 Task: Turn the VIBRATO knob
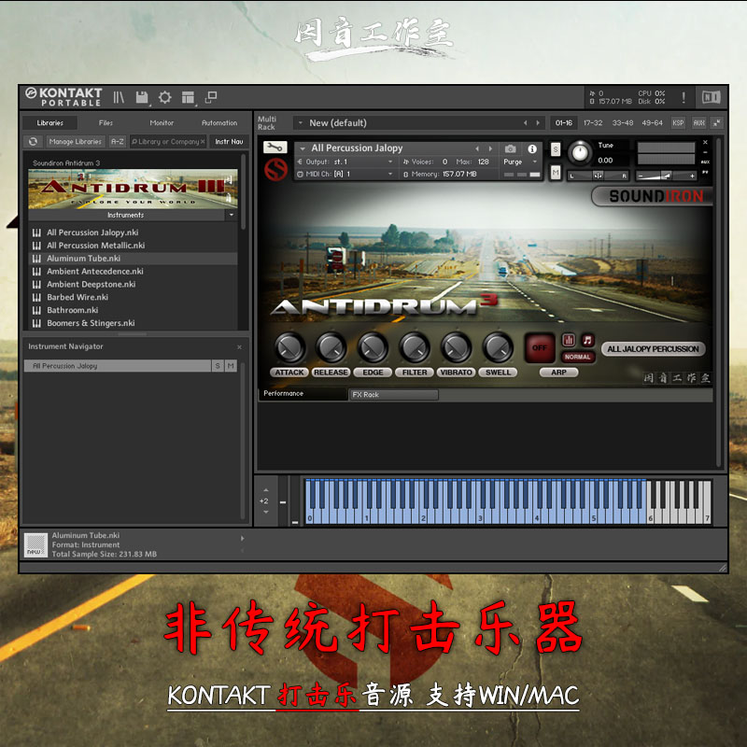tap(456, 350)
